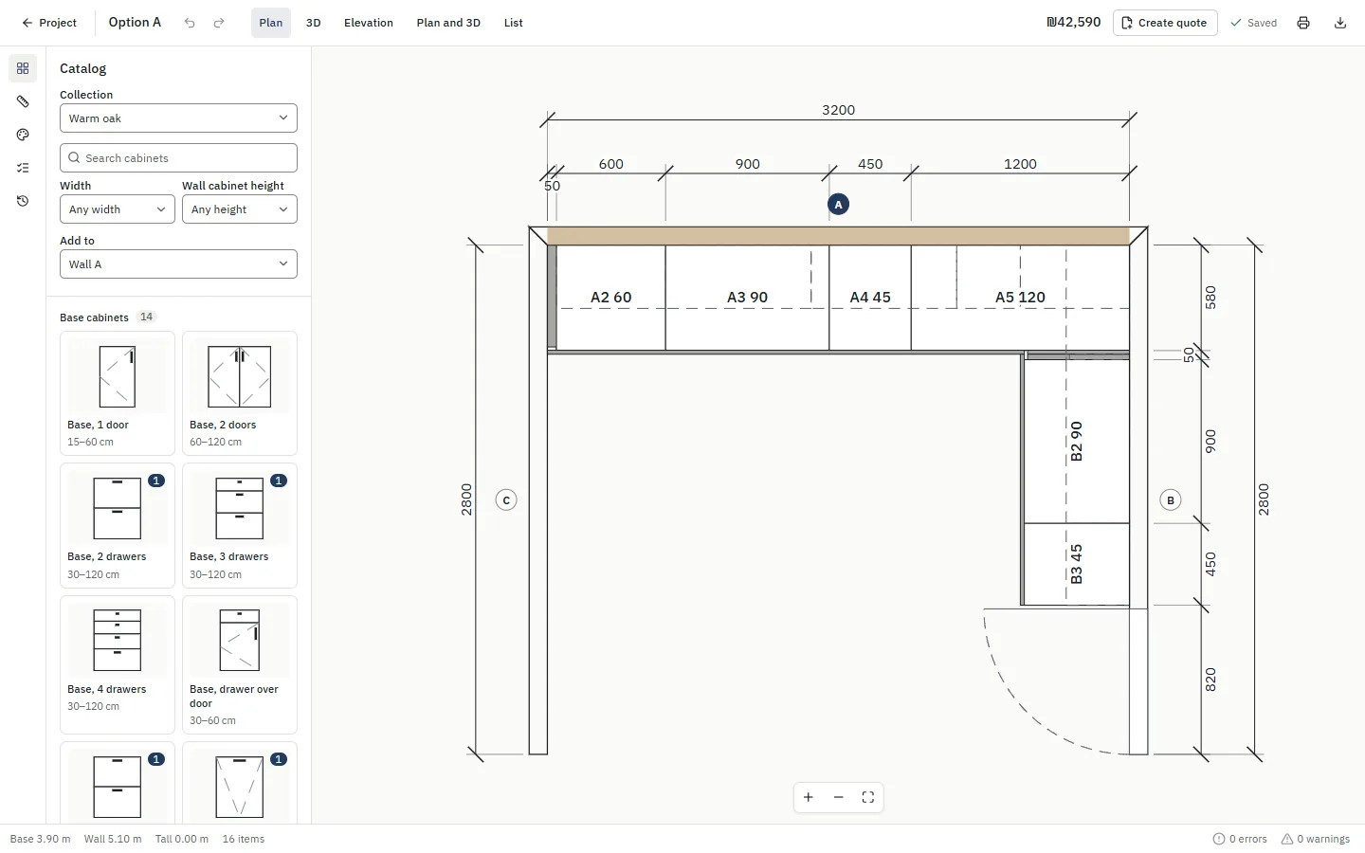Click the 3200 overall dimension label
The image size is (1365, 853).
(838, 110)
